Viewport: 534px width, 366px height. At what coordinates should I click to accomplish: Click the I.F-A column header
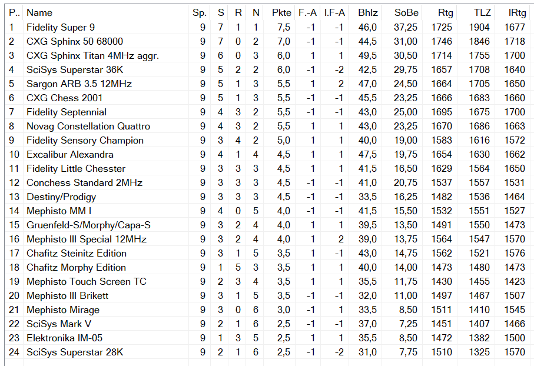click(x=334, y=12)
